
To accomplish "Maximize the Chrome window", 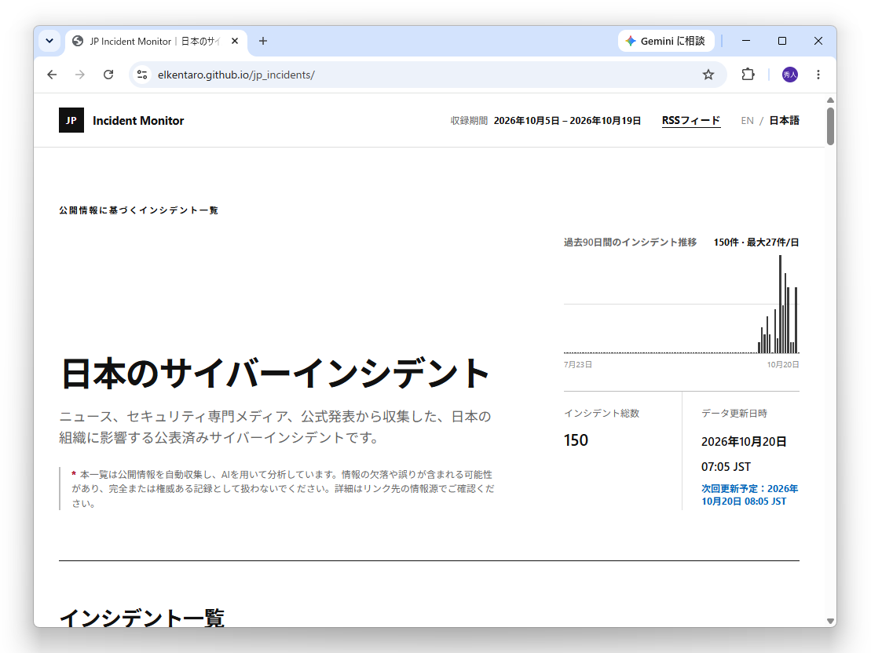I will [x=782, y=41].
